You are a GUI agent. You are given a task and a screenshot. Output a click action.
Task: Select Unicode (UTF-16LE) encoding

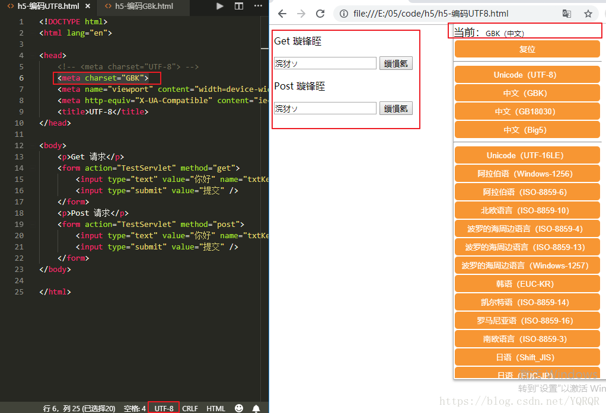coord(527,155)
